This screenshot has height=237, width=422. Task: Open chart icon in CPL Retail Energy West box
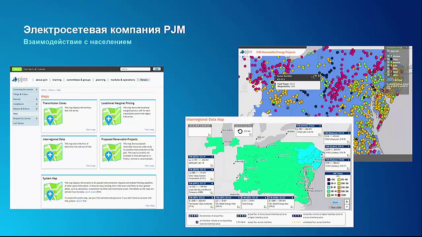coord(238,206)
